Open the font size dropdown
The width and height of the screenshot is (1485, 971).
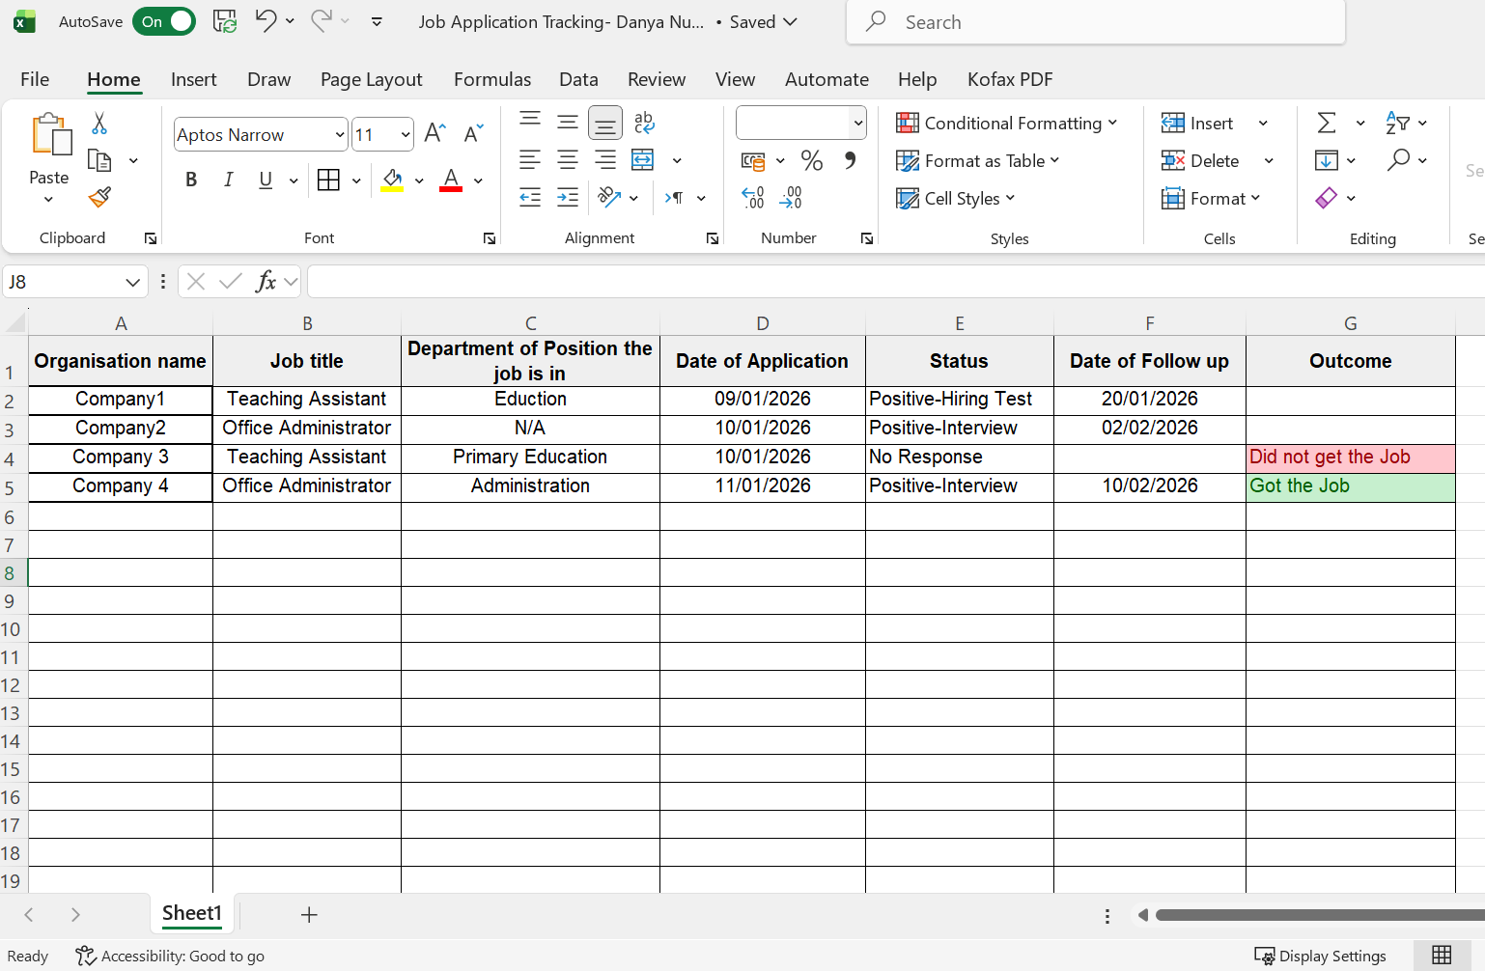coord(406,135)
